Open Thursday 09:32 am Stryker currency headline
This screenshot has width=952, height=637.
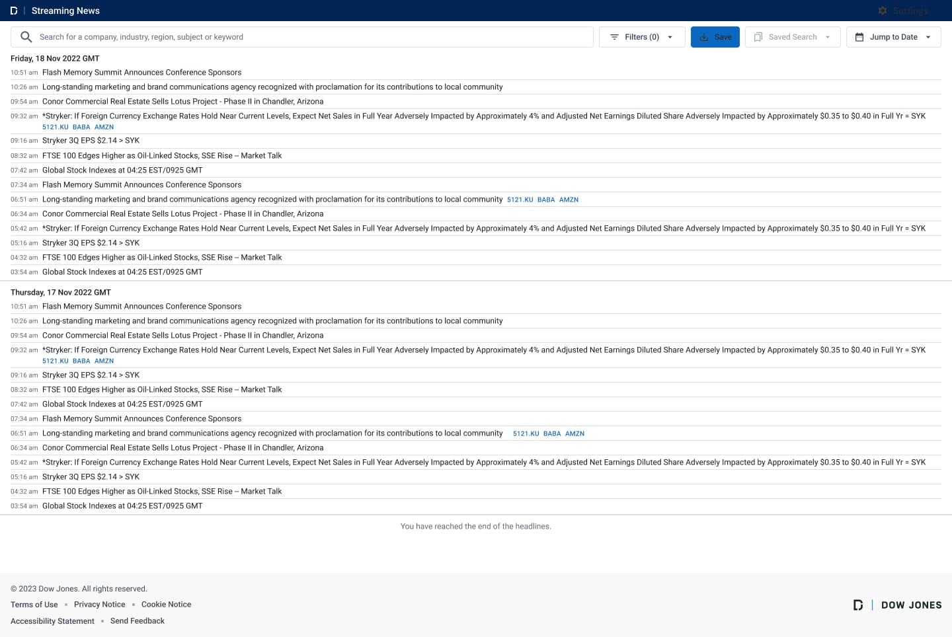484,350
